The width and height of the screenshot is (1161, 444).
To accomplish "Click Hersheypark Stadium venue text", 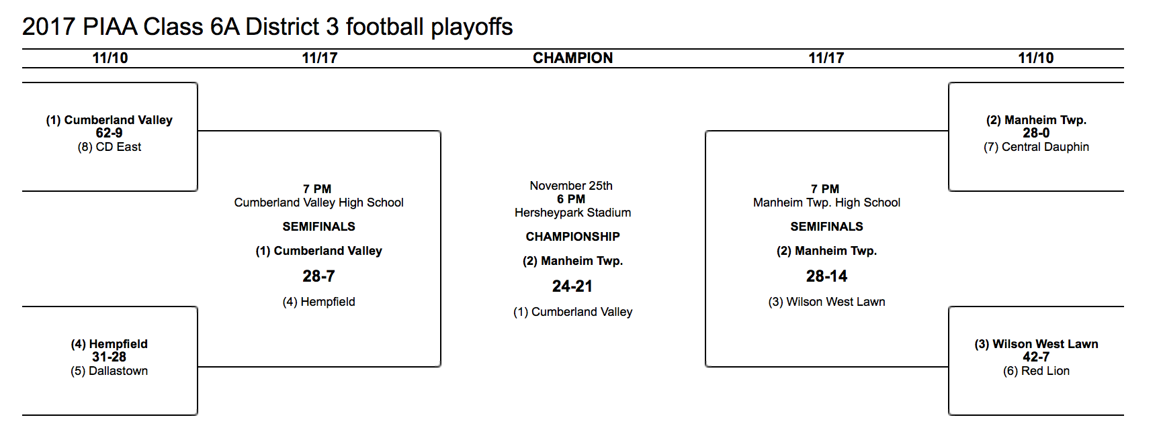I will pos(572,213).
